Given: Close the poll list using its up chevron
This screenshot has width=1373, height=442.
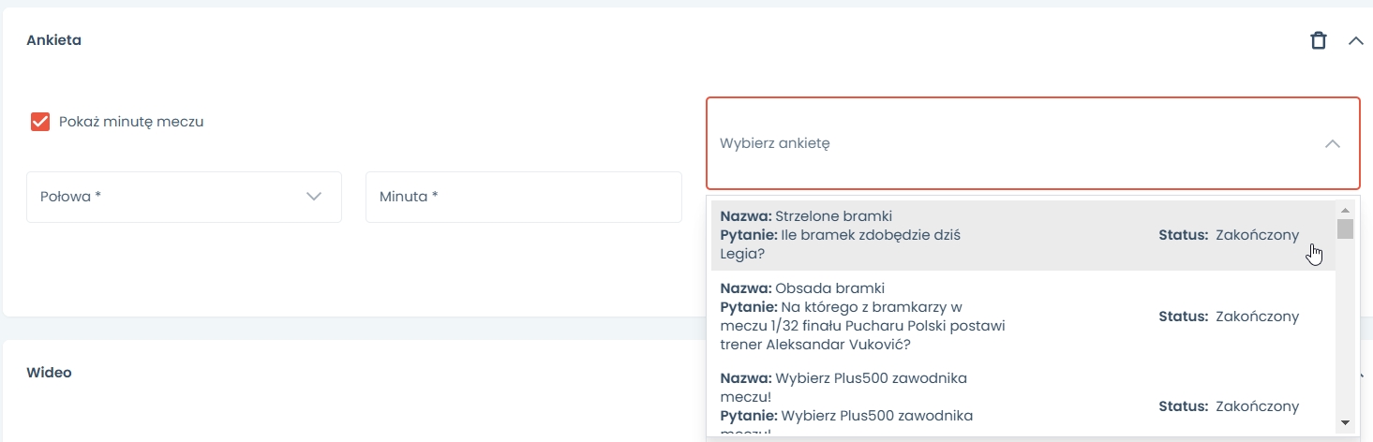Looking at the screenshot, I should pos(1332,143).
